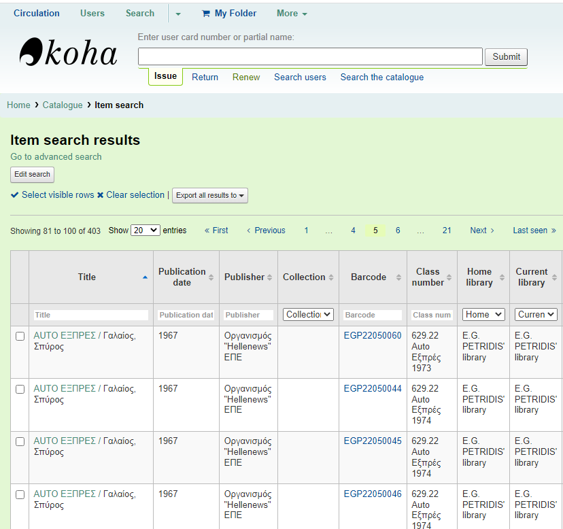Go to page 6 of results
Viewport: 563px width, 529px height.
click(398, 231)
